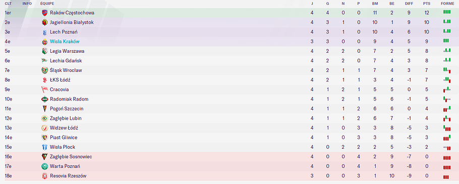This screenshot has width=459, height=184.
Task: Sort by the DIFF column header
Action: point(409,4)
